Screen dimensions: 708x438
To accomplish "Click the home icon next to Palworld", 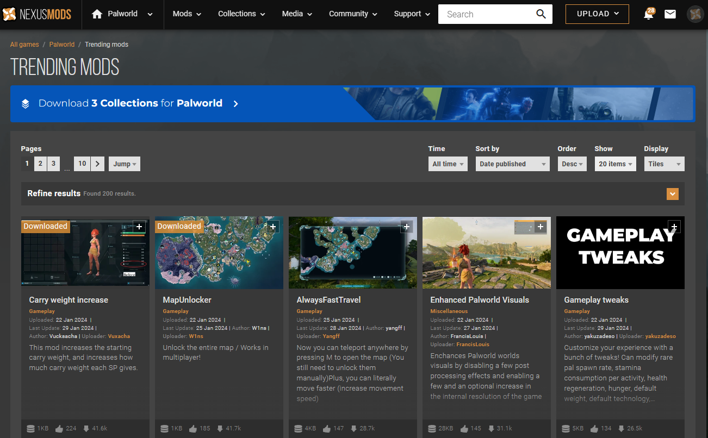I will (97, 14).
